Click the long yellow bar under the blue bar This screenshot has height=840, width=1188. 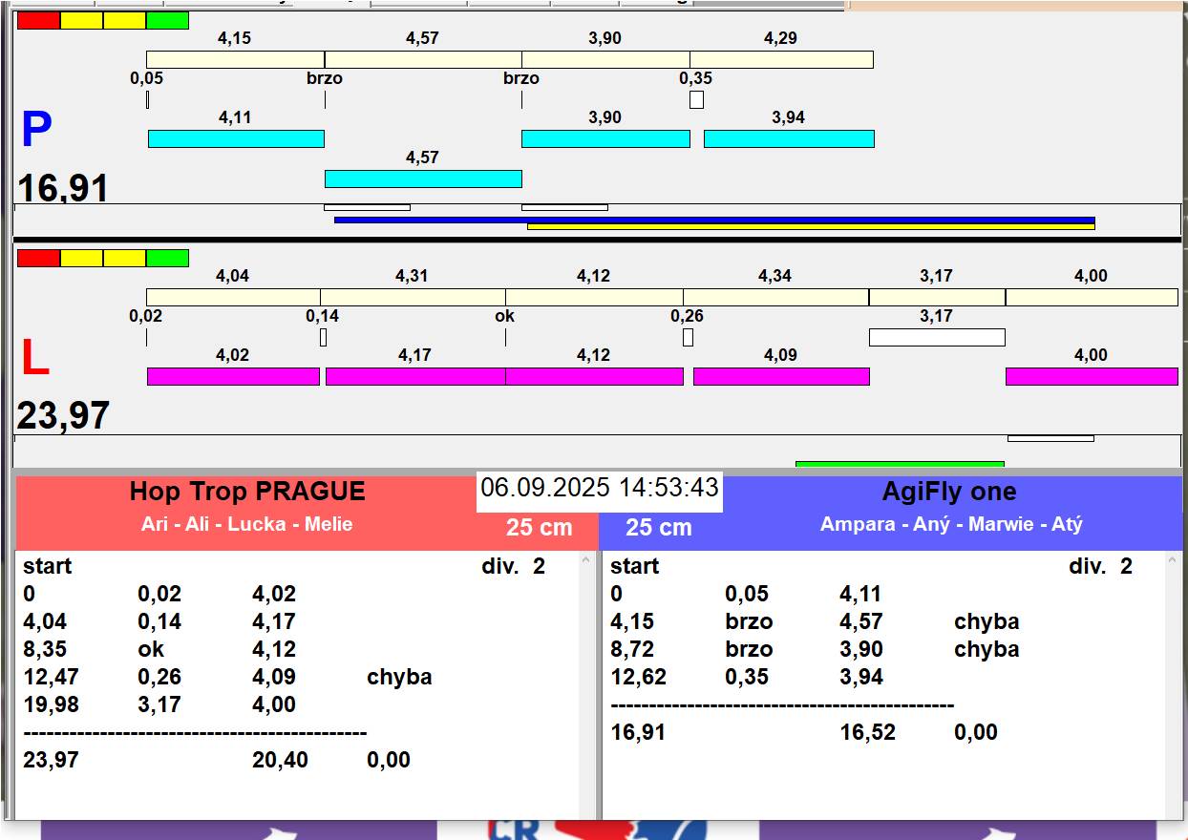811,226
